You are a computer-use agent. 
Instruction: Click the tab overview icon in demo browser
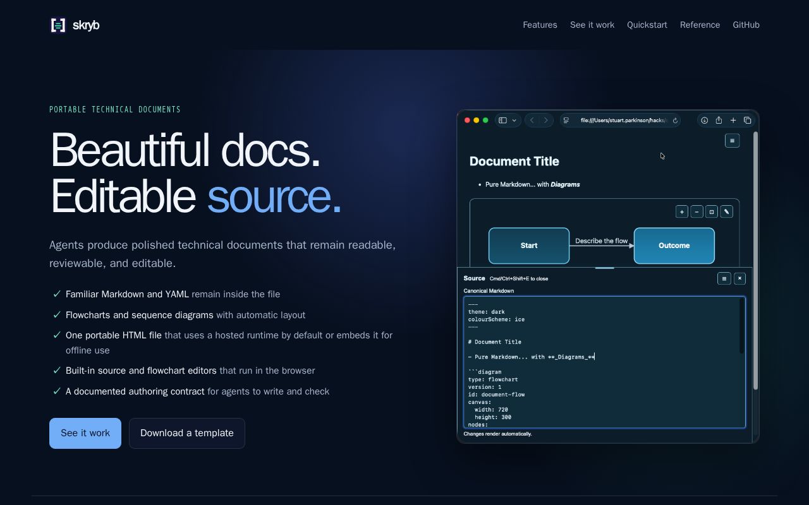click(x=747, y=121)
